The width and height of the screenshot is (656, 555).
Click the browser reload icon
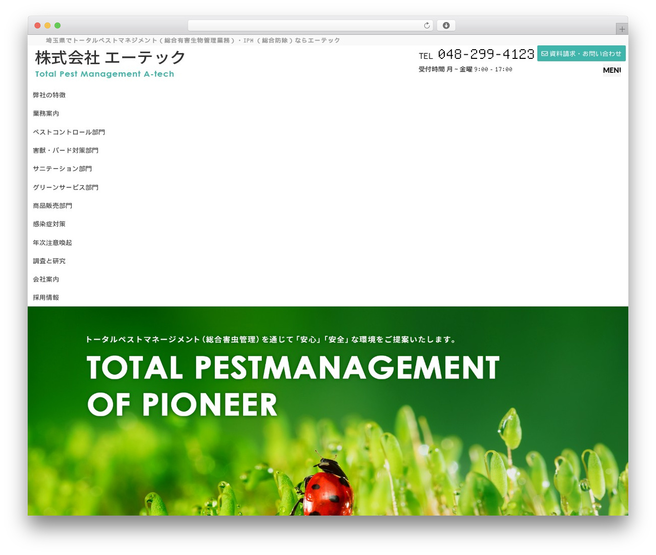[x=426, y=26]
